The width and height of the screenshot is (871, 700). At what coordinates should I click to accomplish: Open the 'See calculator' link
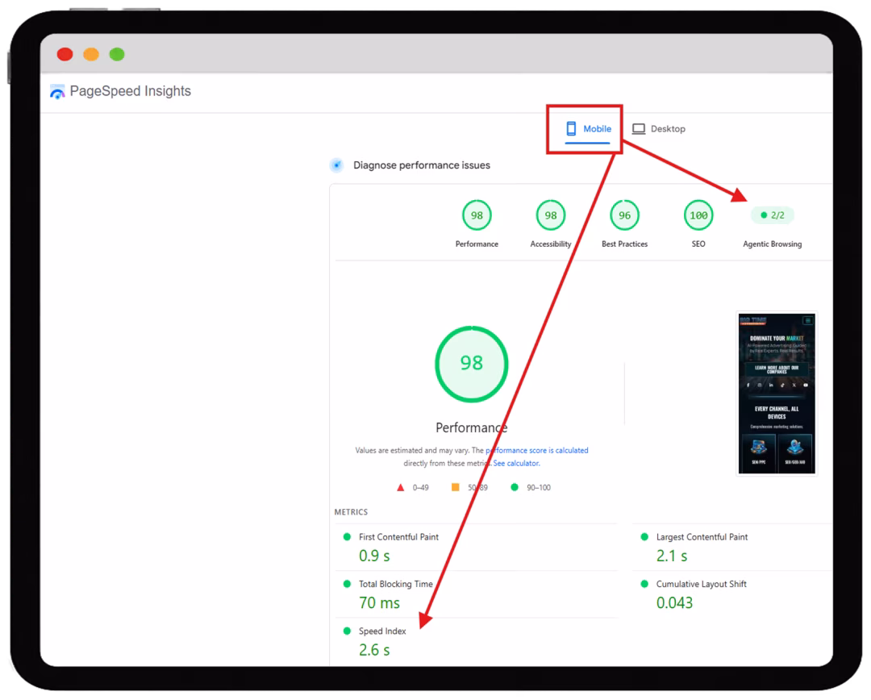pyautogui.click(x=517, y=464)
